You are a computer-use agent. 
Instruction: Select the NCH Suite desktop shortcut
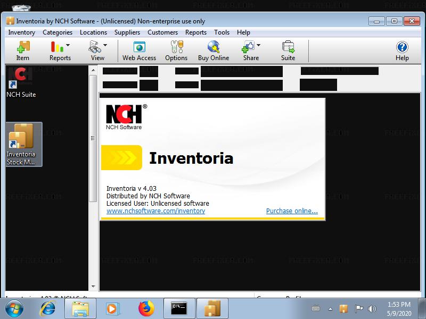point(21,82)
